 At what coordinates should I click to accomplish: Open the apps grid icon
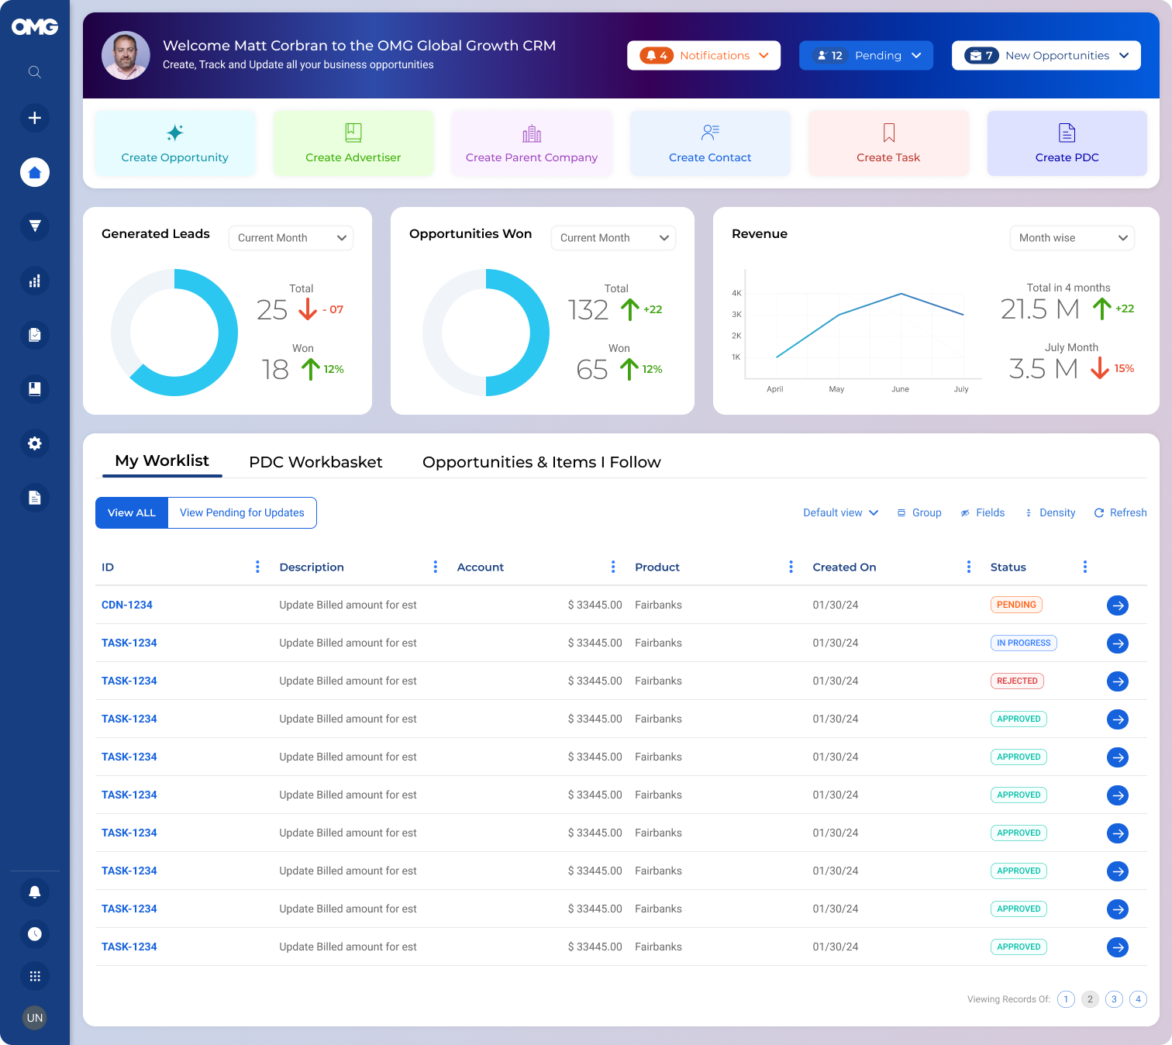[x=34, y=976]
